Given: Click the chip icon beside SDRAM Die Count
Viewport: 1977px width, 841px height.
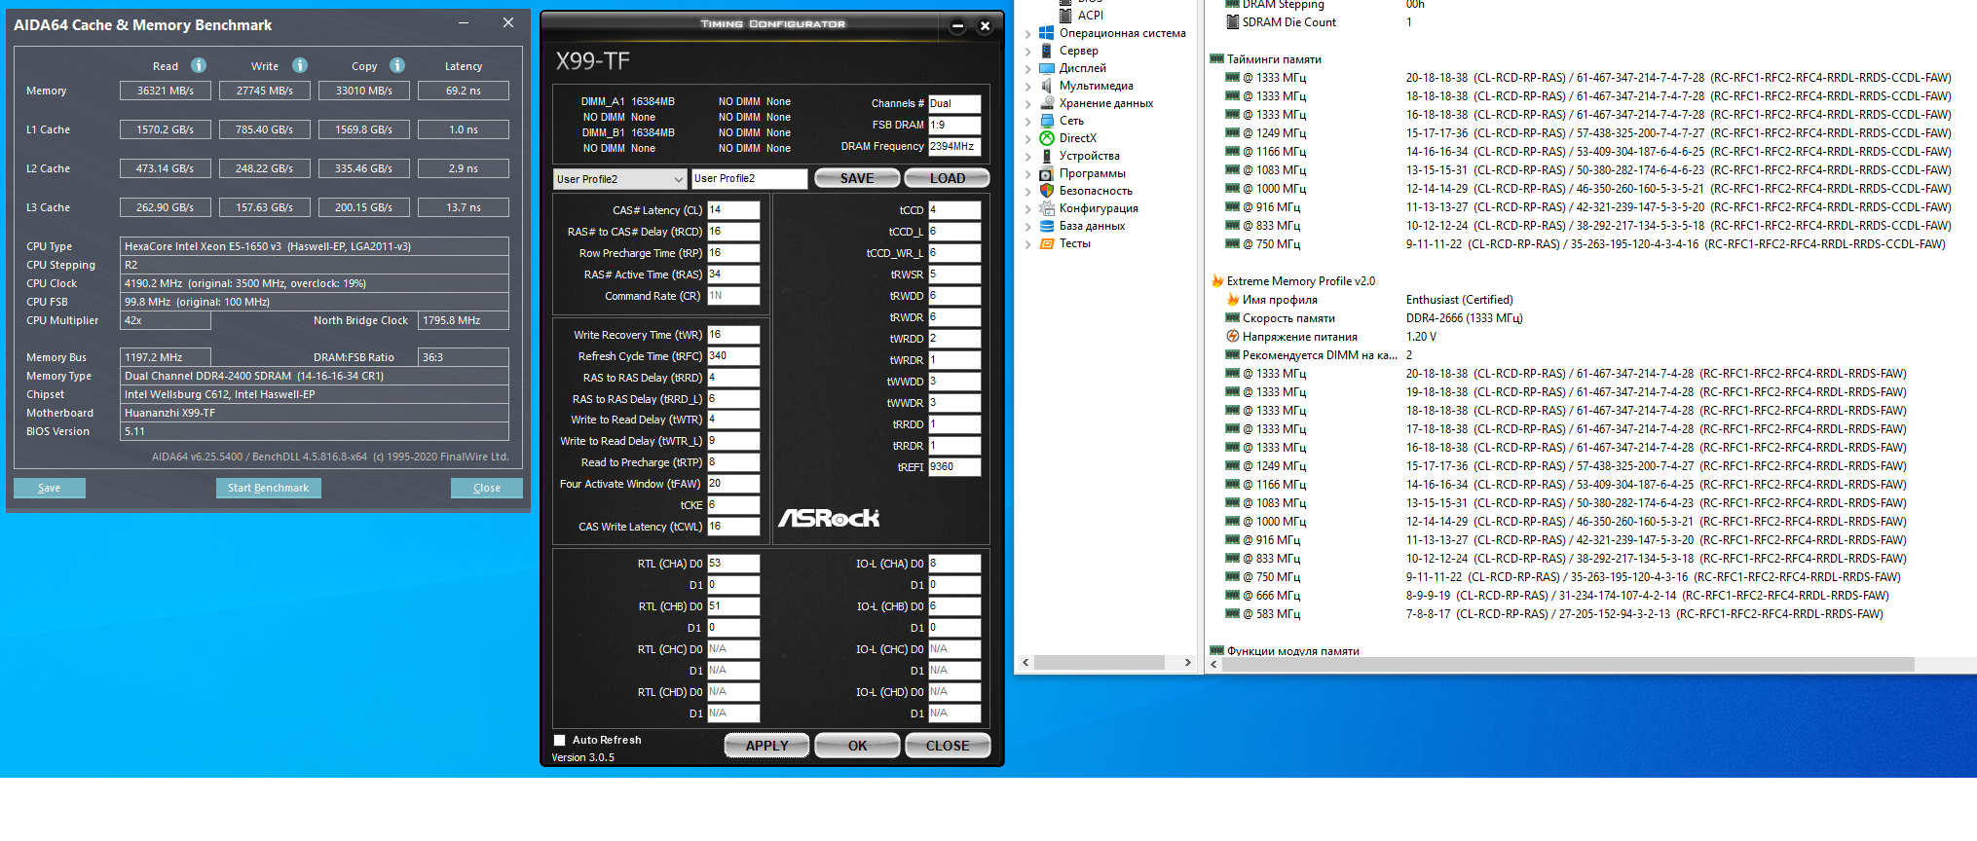Looking at the screenshot, I should tap(1233, 22).
